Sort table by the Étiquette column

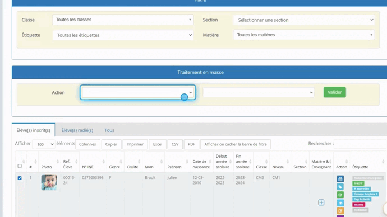point(368,162)
